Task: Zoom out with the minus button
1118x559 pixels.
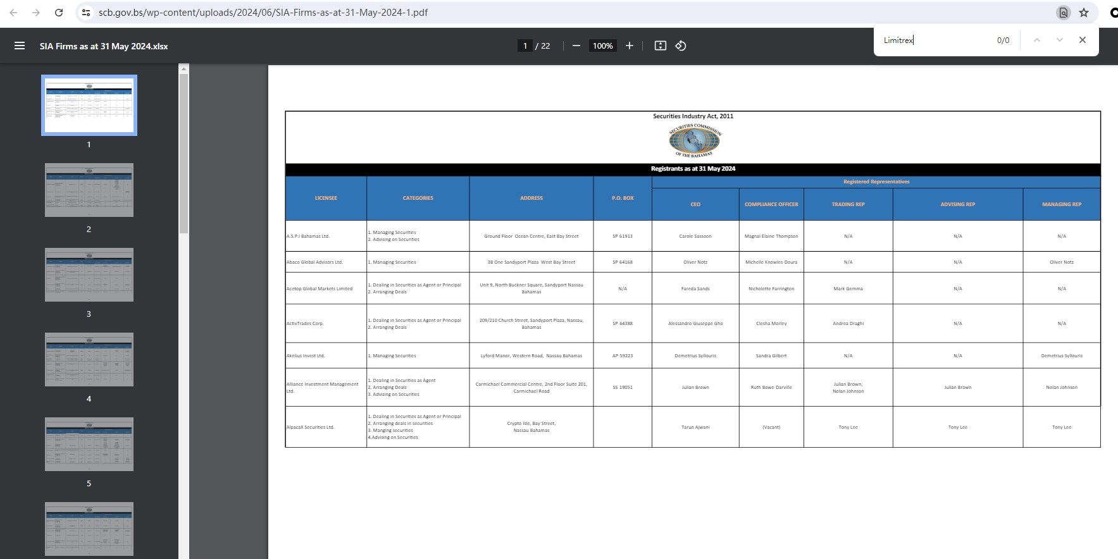Action: [576, 46]
